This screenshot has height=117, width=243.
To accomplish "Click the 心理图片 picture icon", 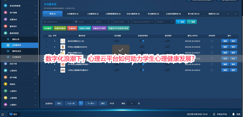I will pos(5,105).
